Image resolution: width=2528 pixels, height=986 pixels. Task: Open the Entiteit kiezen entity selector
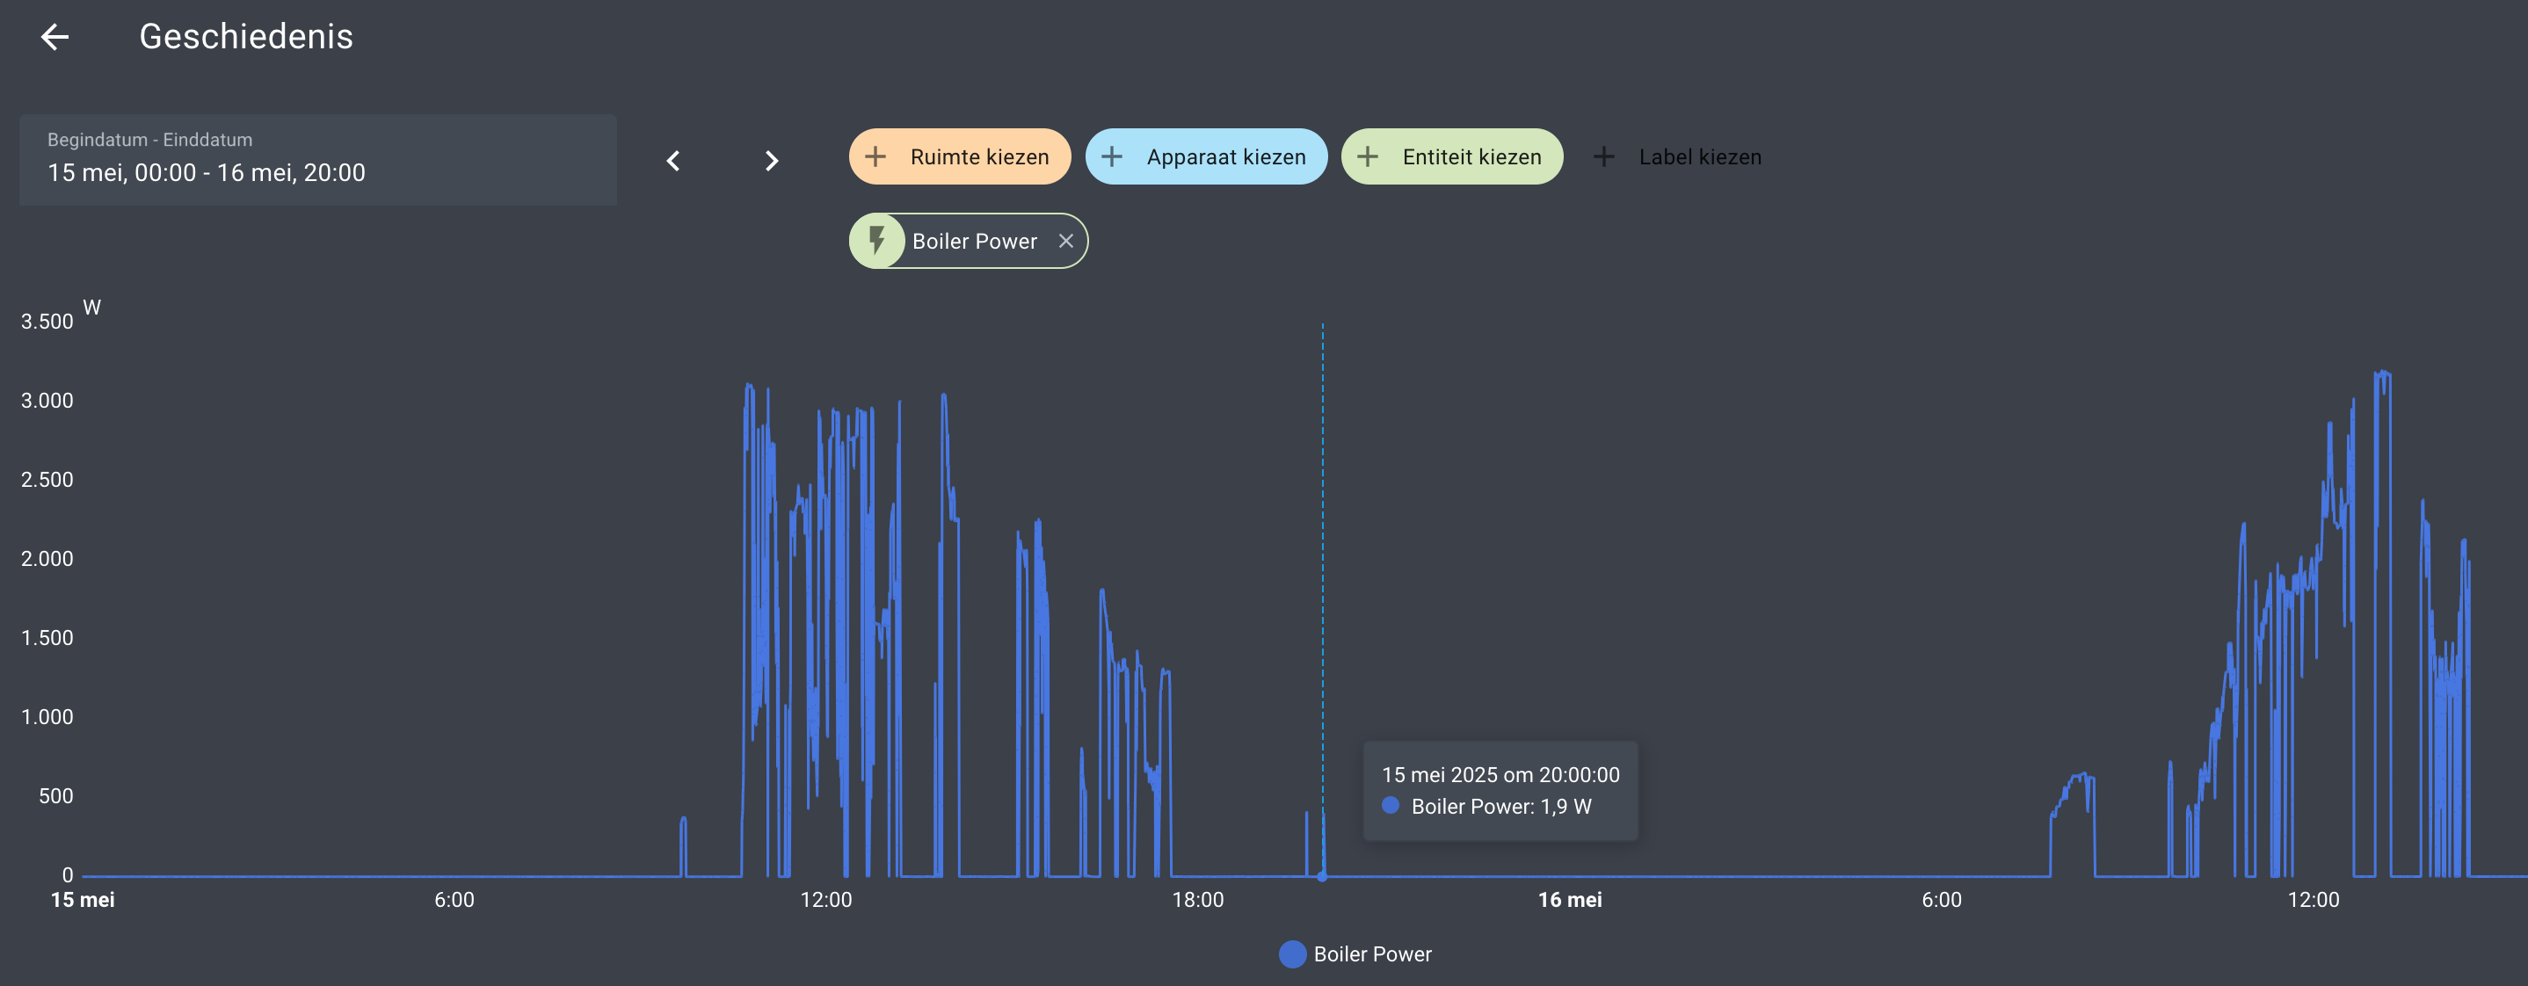(1471, 157)
